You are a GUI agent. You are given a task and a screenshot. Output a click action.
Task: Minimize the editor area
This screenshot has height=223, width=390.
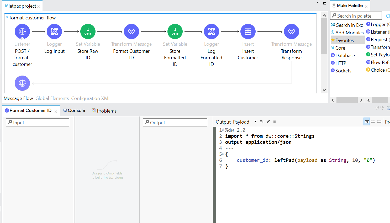click(319, 3)
